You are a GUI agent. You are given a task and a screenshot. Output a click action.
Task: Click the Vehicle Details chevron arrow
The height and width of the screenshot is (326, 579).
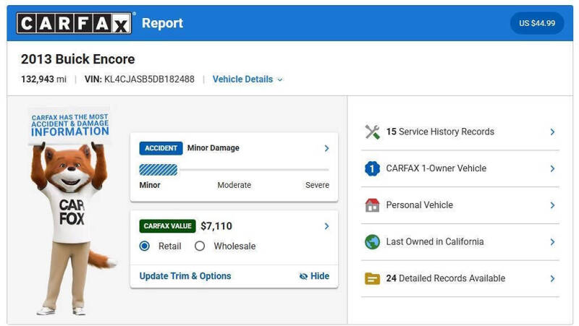click(x=280, y=80)
